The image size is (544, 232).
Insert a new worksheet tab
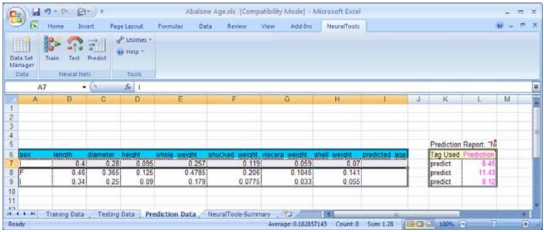click(288, 214)
